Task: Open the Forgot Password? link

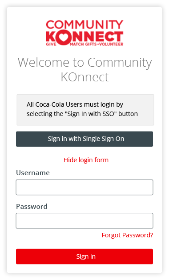Action: [x=127, y=235]
